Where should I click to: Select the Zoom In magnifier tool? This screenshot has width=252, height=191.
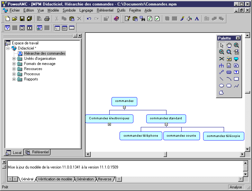(236, 45)
